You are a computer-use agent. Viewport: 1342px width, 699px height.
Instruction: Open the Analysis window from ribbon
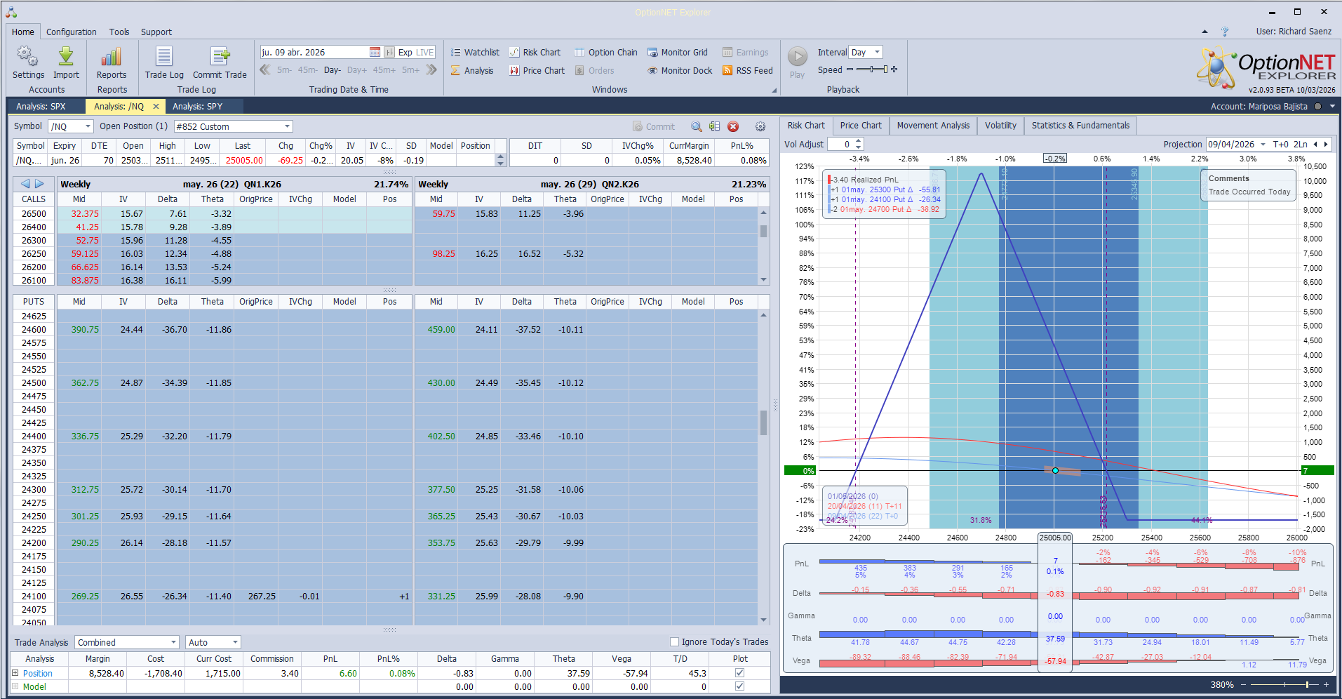[472, 70]
